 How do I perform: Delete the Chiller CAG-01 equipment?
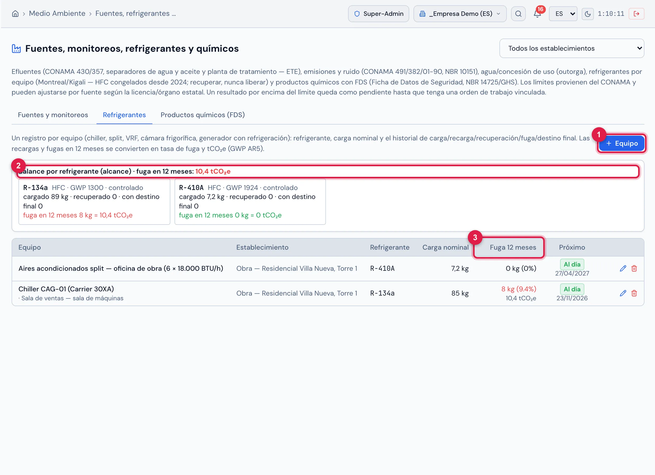pos(634,293)
